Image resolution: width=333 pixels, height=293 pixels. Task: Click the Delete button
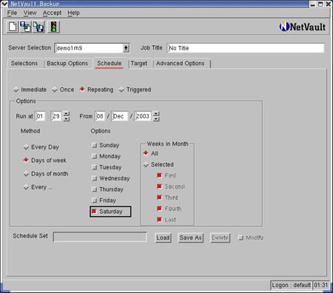point(220,238)
